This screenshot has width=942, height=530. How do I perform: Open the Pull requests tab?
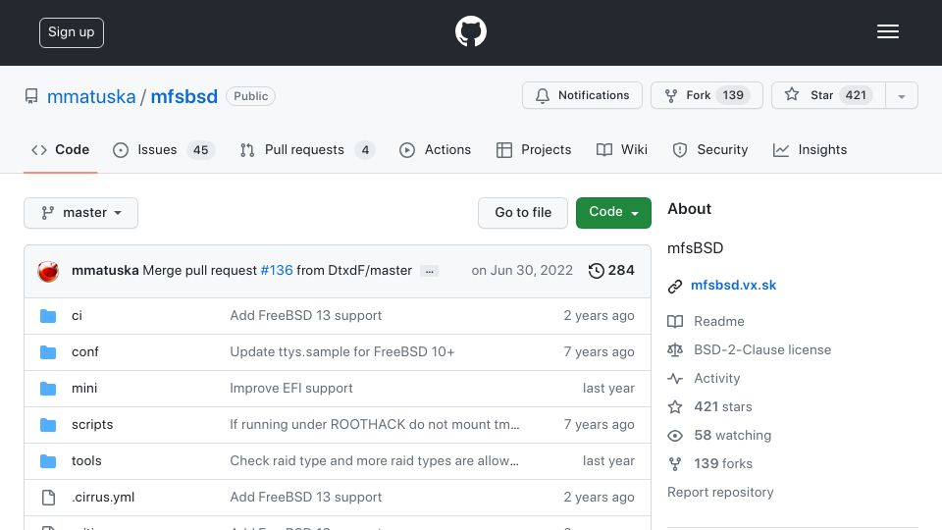point(307,149)
